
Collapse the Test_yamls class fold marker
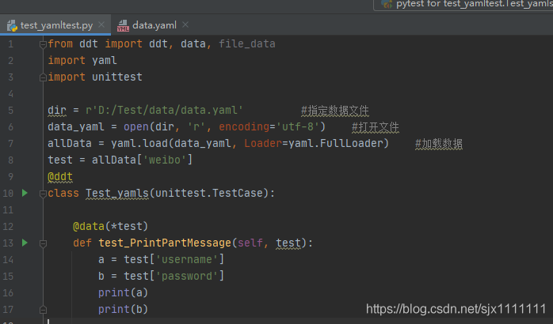click(43, 194)
